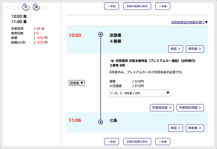Click the 小児運賃 / 210円 fare line

tap(127, 86)
